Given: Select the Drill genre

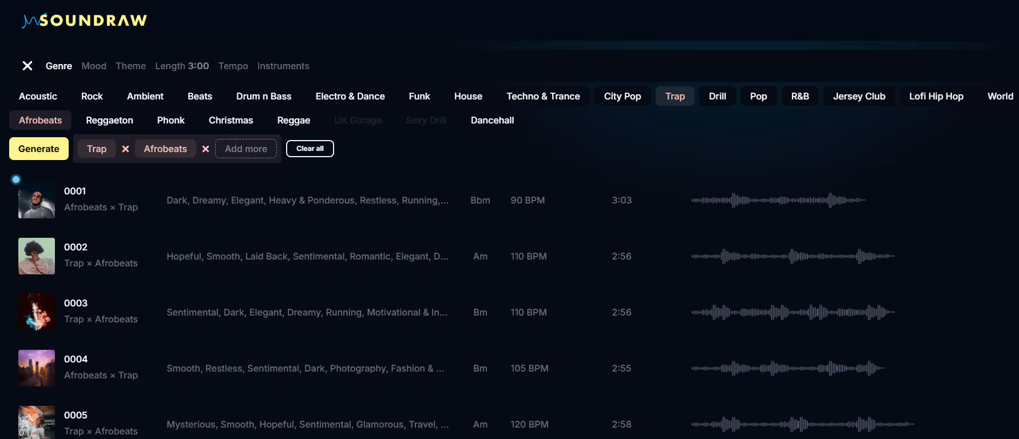Looking at the screenshot, I should (x=717, y=96).
